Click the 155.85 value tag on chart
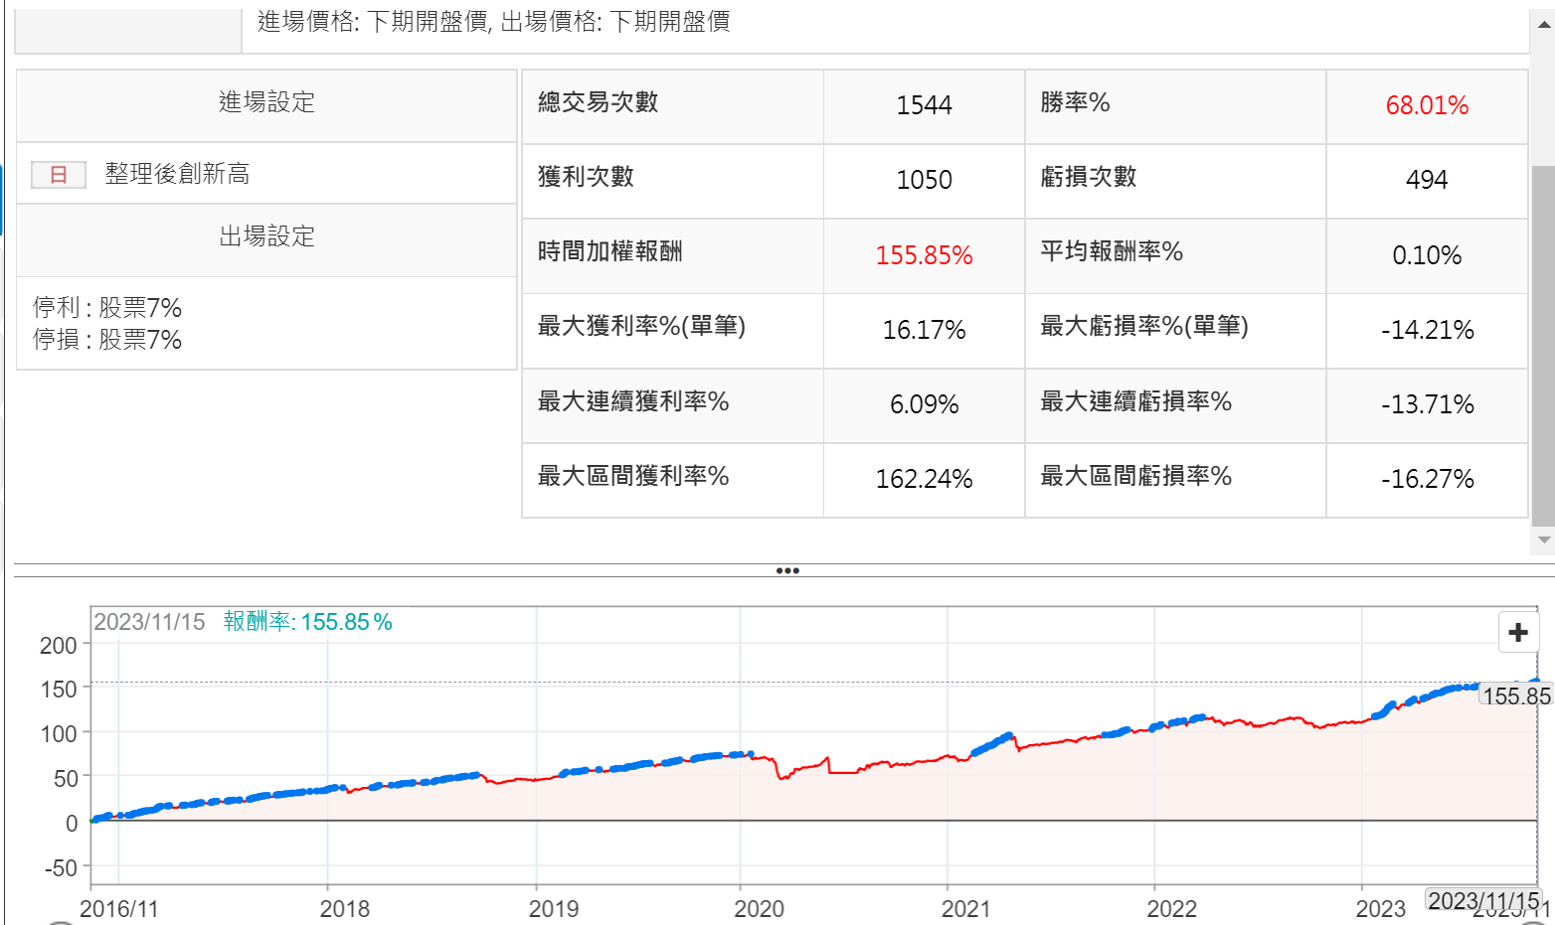This screenshot has width=1555, height=925. (x=1516, y=695)
